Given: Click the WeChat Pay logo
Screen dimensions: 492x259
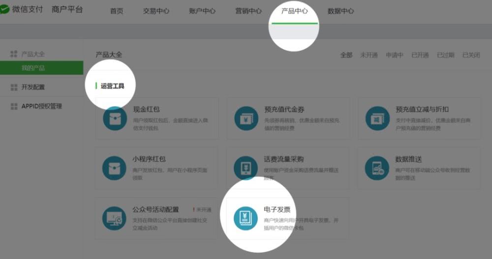Looking at the screenshot, I should click(5, 10).
